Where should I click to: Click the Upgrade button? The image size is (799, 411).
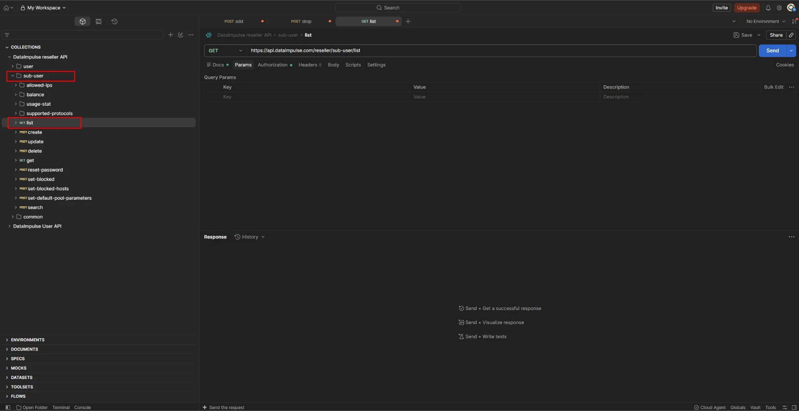[x=746, y=8]
